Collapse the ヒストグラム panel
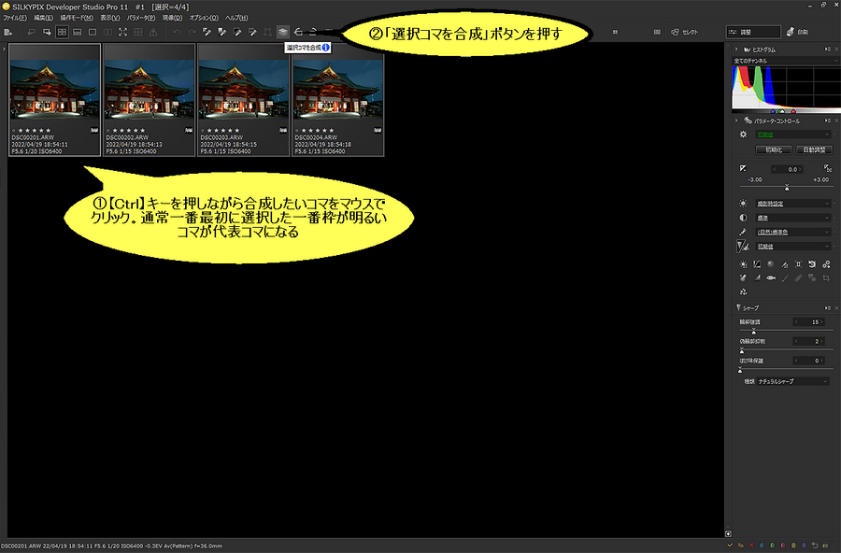The height and width of the screenshot is (553, 841). point(738,49)
